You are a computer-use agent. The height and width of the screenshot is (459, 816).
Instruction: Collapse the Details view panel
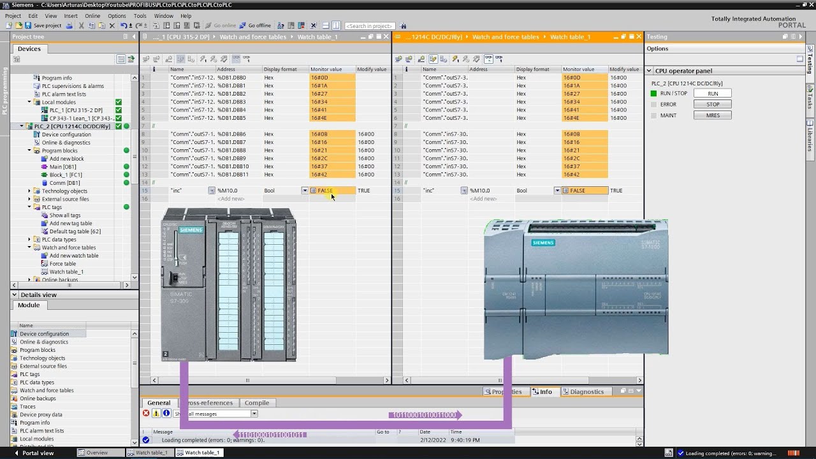[15, 295]
